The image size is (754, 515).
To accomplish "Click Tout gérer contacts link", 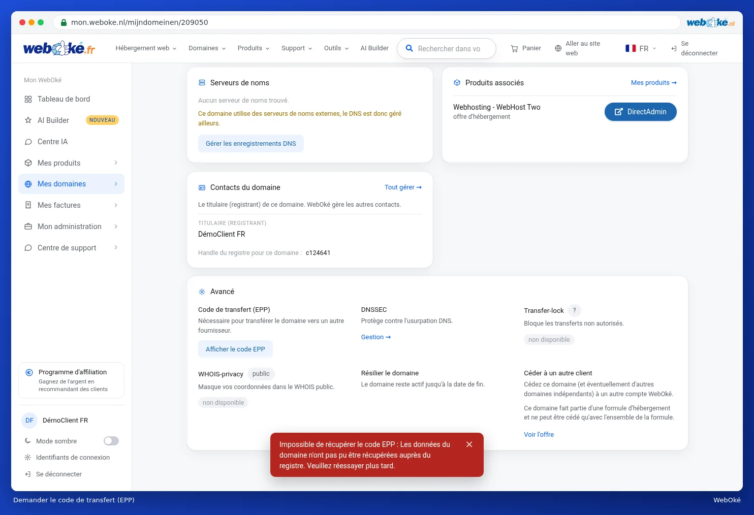I will [403, 187].
